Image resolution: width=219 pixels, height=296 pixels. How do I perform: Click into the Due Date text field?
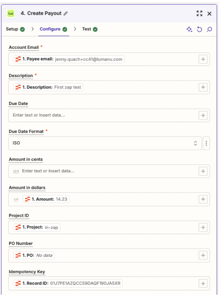click(x=101, y=115)
